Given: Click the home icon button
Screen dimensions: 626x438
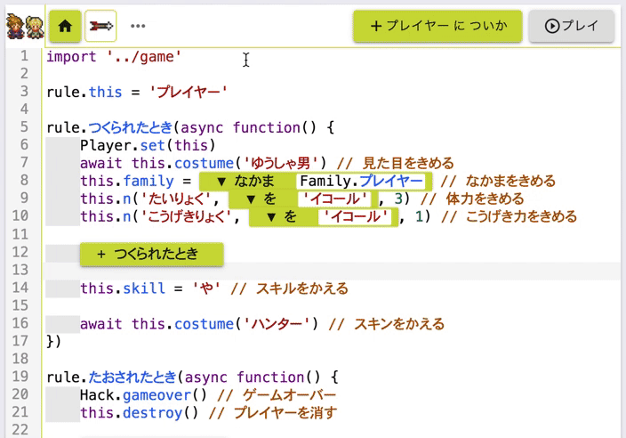Looking at the screenshot, I should pyautogui.click(x=65, y=27).
